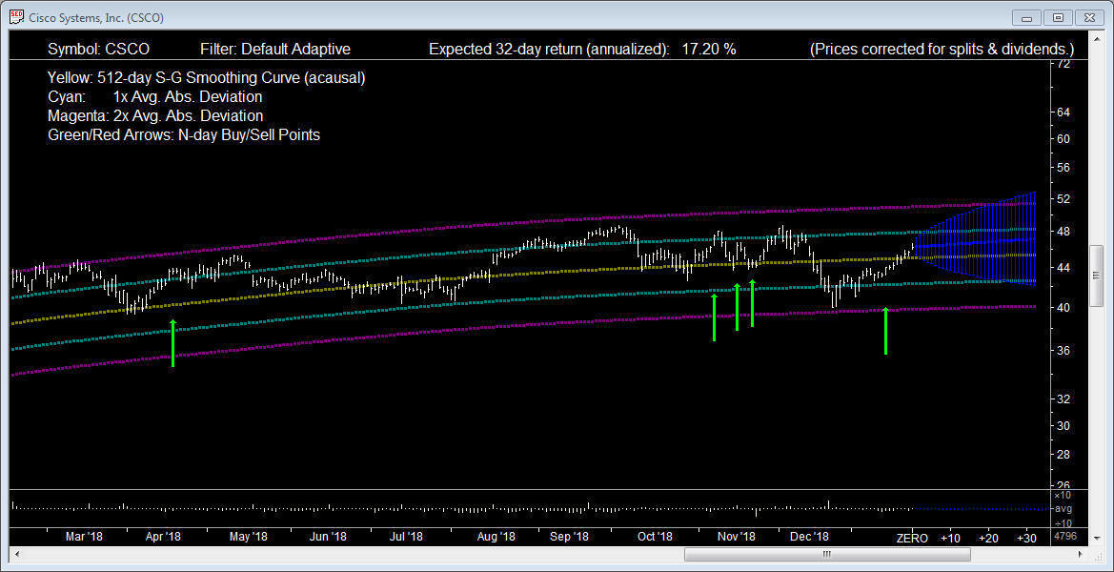Click the Nov '18 date label
Screen dimensions: 1114x572
tap(736, 537)
